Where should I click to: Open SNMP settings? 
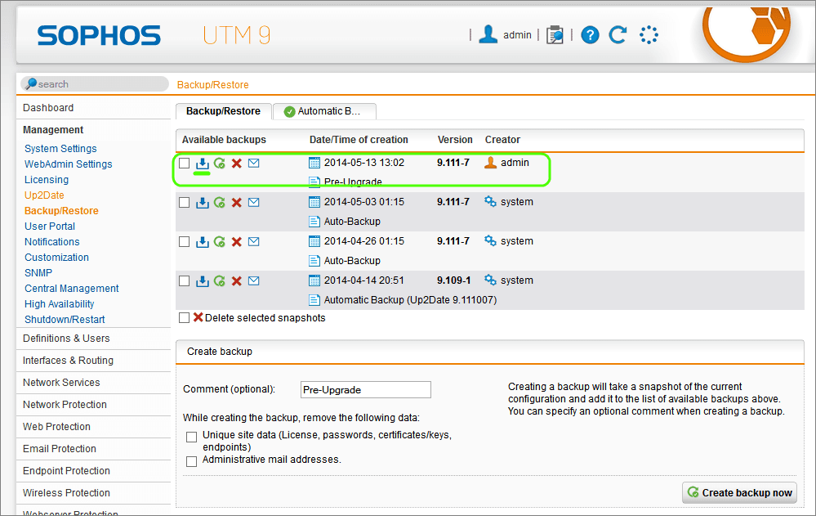[x=38, y=273]
